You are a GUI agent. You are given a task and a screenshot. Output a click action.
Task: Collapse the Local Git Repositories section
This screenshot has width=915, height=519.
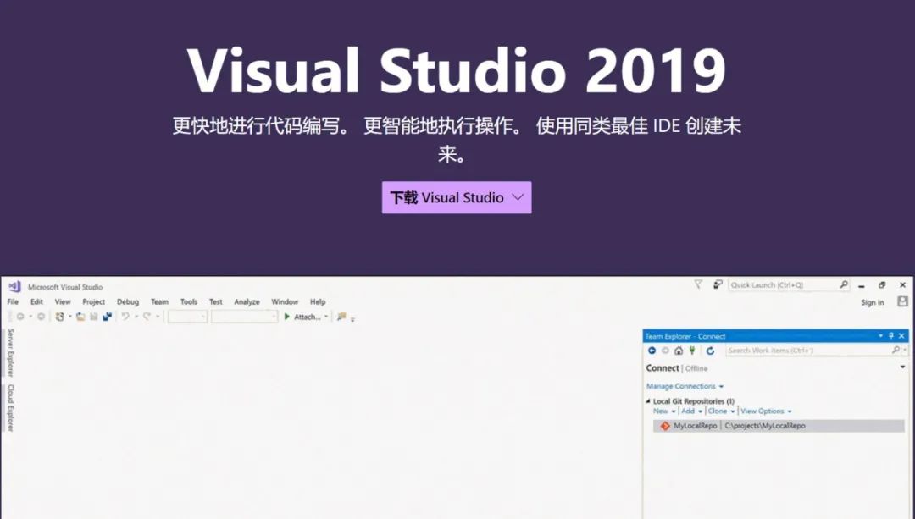point(648,401)
